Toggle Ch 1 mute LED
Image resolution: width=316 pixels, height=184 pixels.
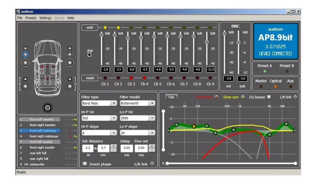point(105,78)
